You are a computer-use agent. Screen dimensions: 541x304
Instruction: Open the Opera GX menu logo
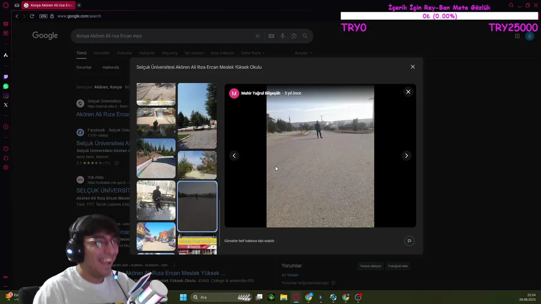pyautogui.click(x=5, y=5)
